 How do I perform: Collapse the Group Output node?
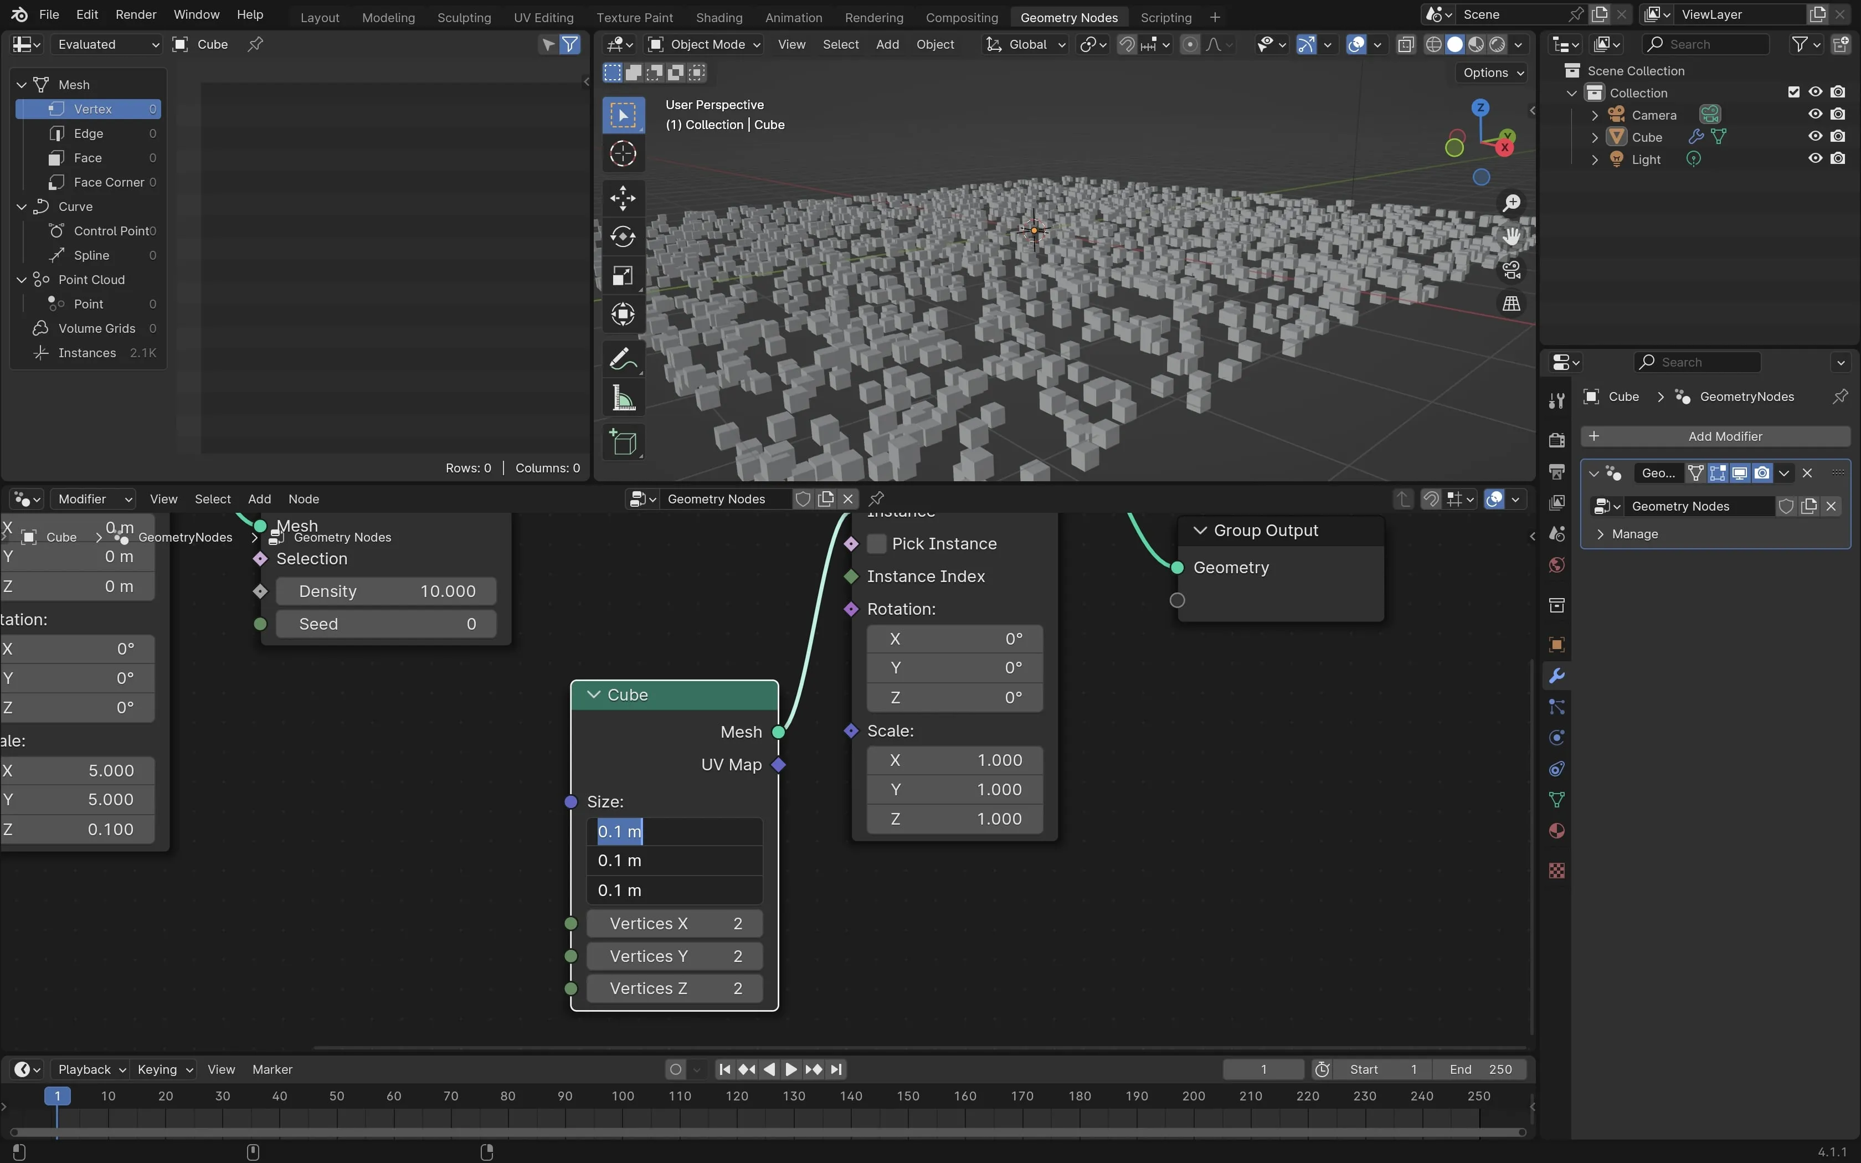(x=1200, y=531)
